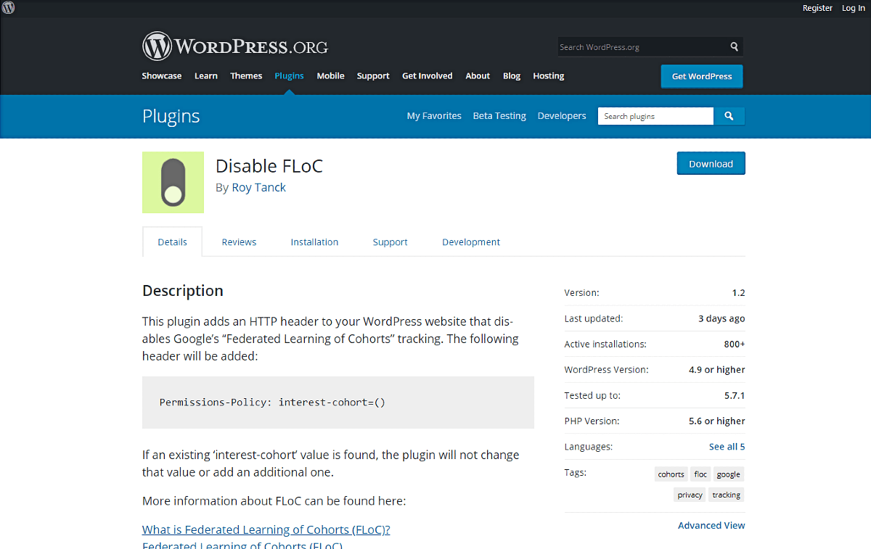Focus the Search plugins input field

tap(655, 116)
